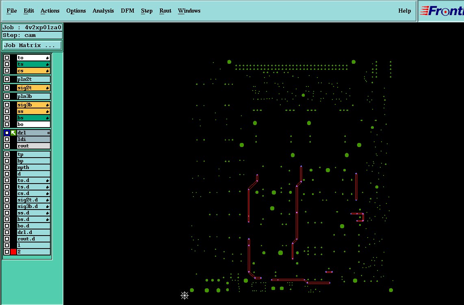Toggle the checkbox for the bo layer
This screenshot has height=305, width=464.
(7, 124)
